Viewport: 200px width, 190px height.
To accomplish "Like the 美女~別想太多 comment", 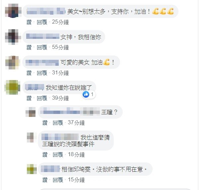I will coord(29,22).
